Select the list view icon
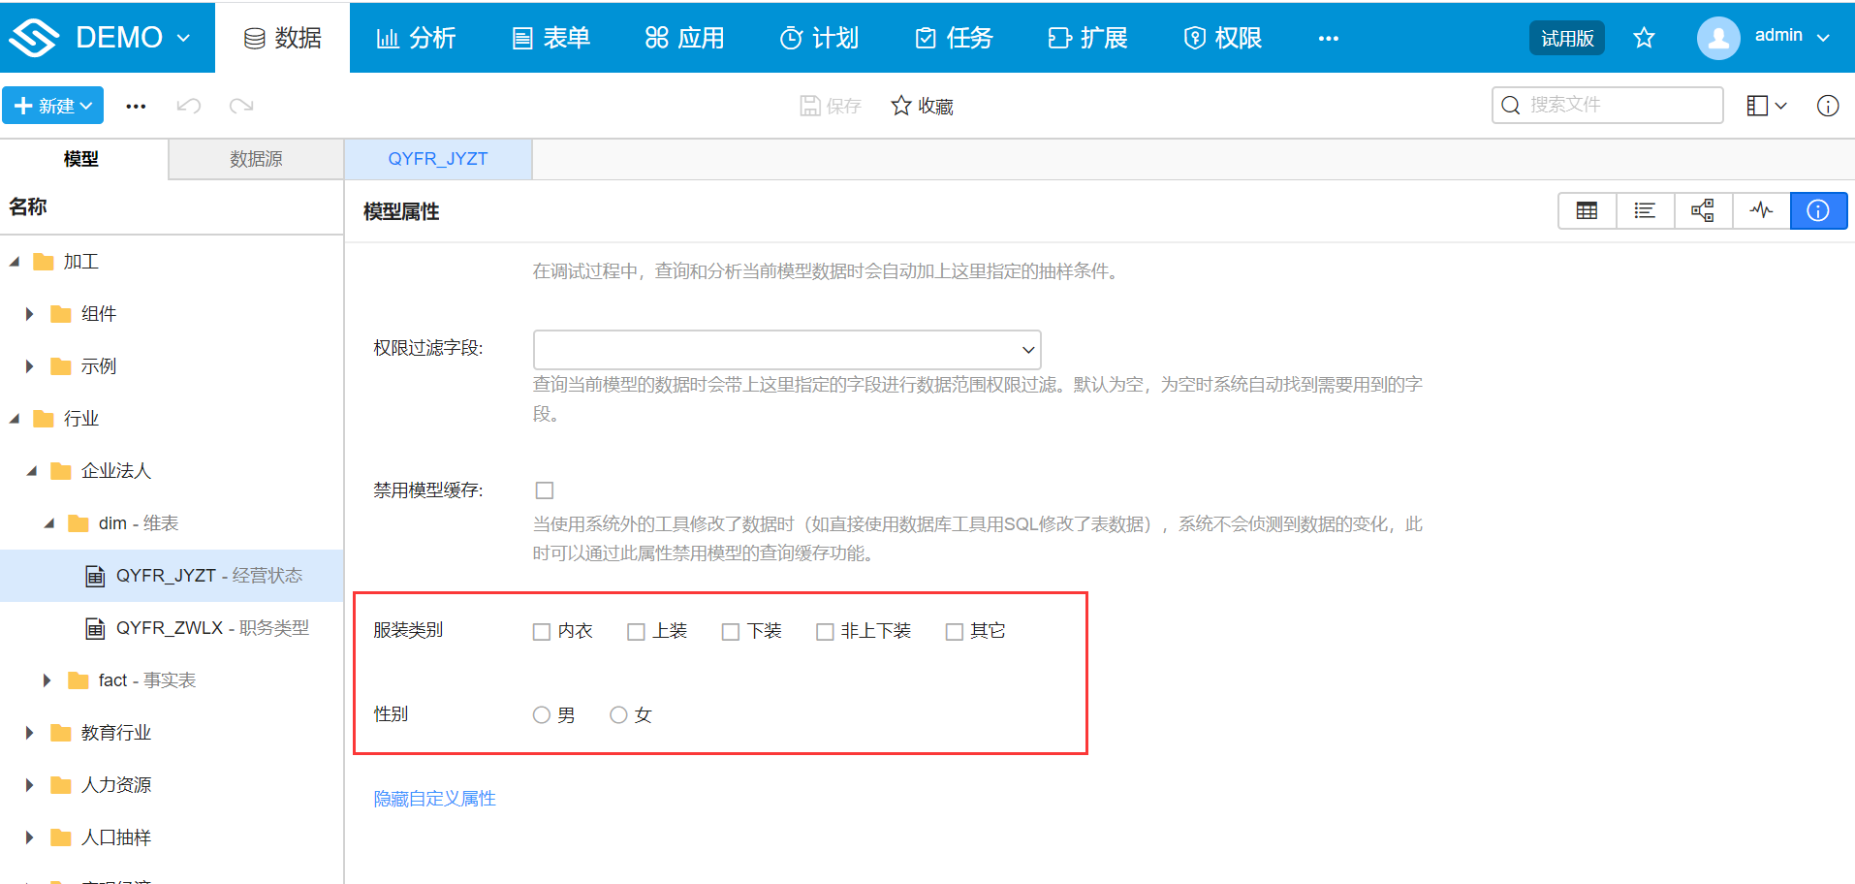The width and height of the screenshot is (1855, 884). pyautogui.click(x=1645, y=210)
